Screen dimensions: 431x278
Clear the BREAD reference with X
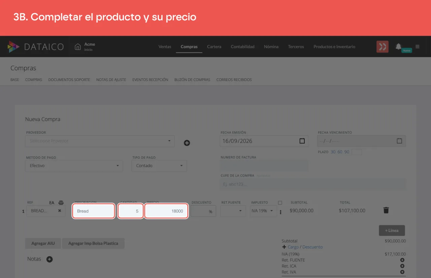click(x=60, y=211)
